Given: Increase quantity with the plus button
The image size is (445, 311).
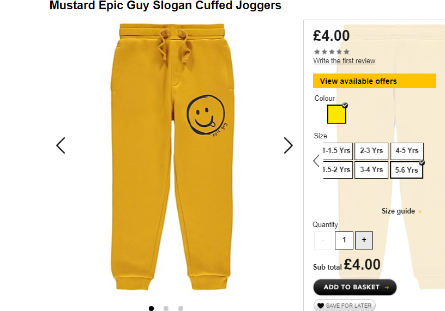Looking at the screenshot, I should click(364, 240).
